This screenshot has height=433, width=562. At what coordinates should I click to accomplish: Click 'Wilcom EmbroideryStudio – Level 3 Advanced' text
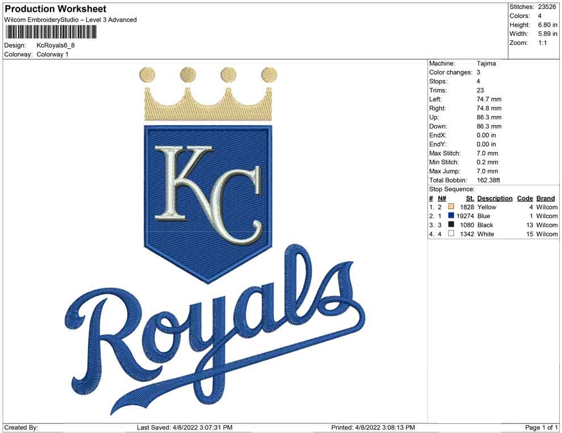(70, 20)
